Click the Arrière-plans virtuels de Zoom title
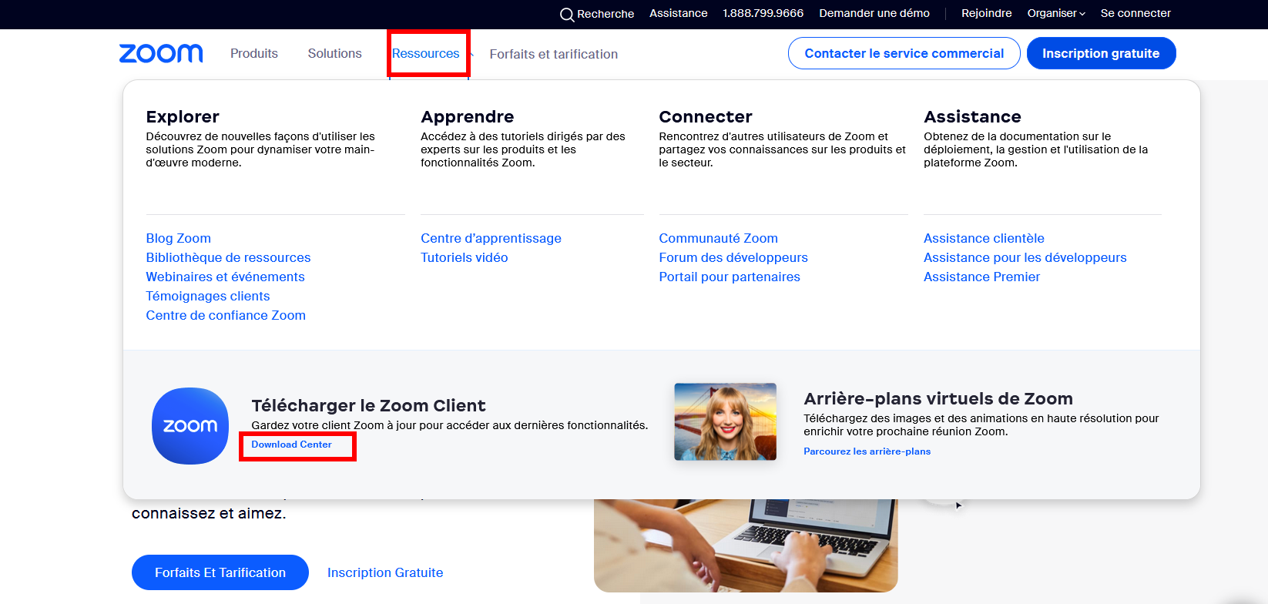1268x604 pixels. [938, 398]
